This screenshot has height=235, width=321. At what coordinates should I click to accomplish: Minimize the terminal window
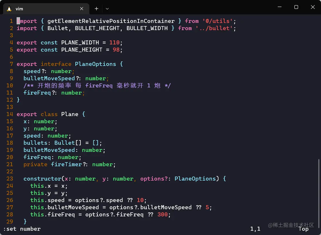point(279,7)
